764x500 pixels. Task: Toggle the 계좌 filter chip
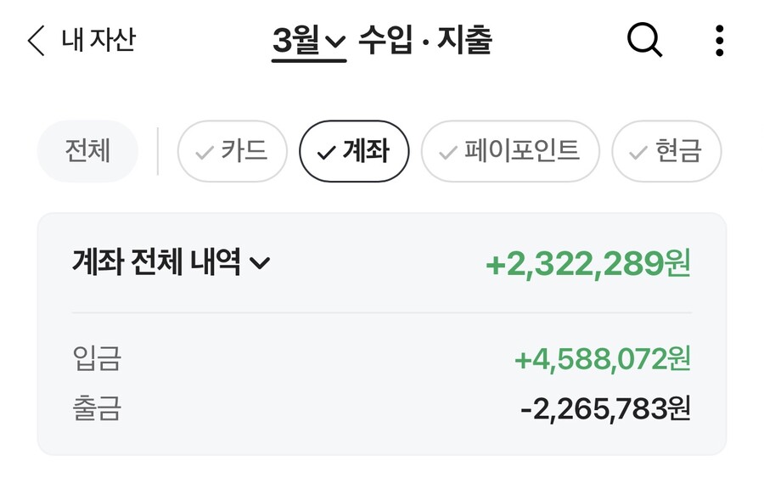[354, 152]
